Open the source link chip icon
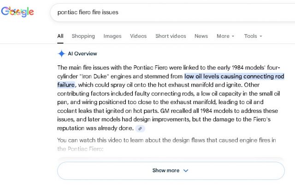This screenshot has width=295, height=187. 140,129
